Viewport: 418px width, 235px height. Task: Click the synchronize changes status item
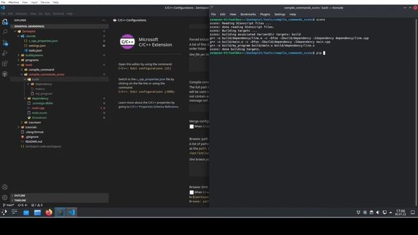click(x=22, y=205)
